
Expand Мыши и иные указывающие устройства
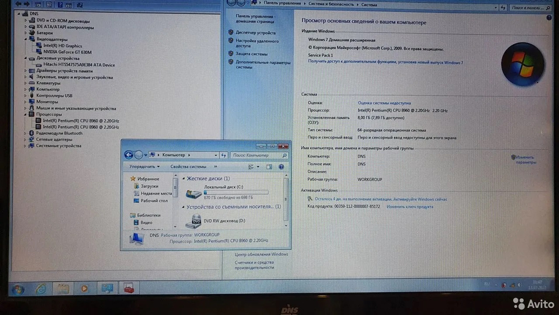25,109
